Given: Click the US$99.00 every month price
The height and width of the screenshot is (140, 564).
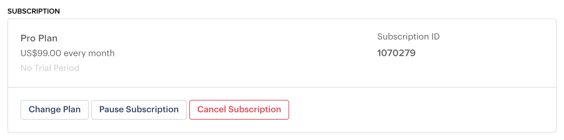Looking at the screenshot, I should (67, 53).
